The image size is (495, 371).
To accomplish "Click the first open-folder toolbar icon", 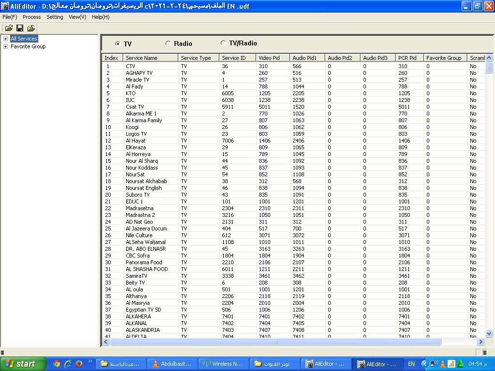I will (9, 29).
